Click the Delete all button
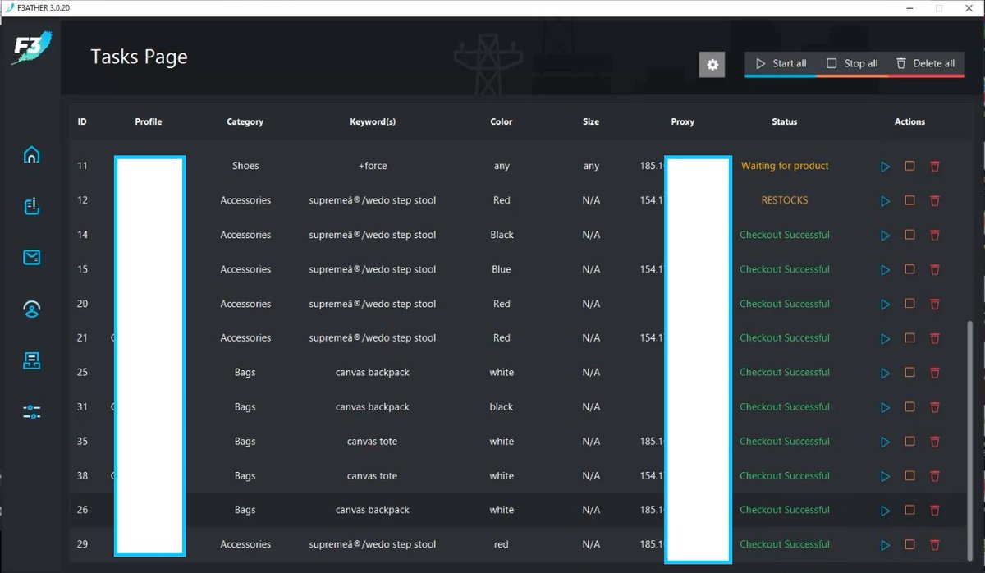This screenshot has width=985, height=573. click(926, 63)
